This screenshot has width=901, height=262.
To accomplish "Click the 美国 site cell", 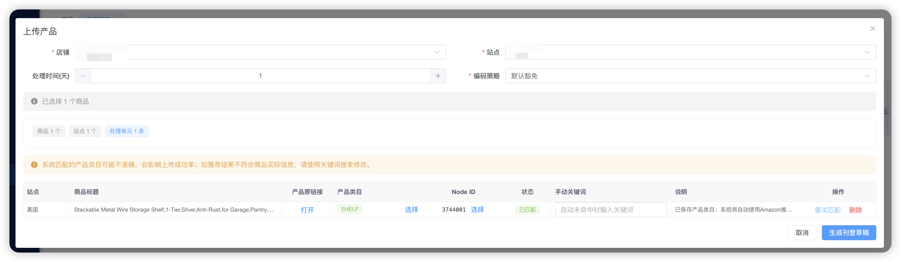I will (x=33, y=209).
